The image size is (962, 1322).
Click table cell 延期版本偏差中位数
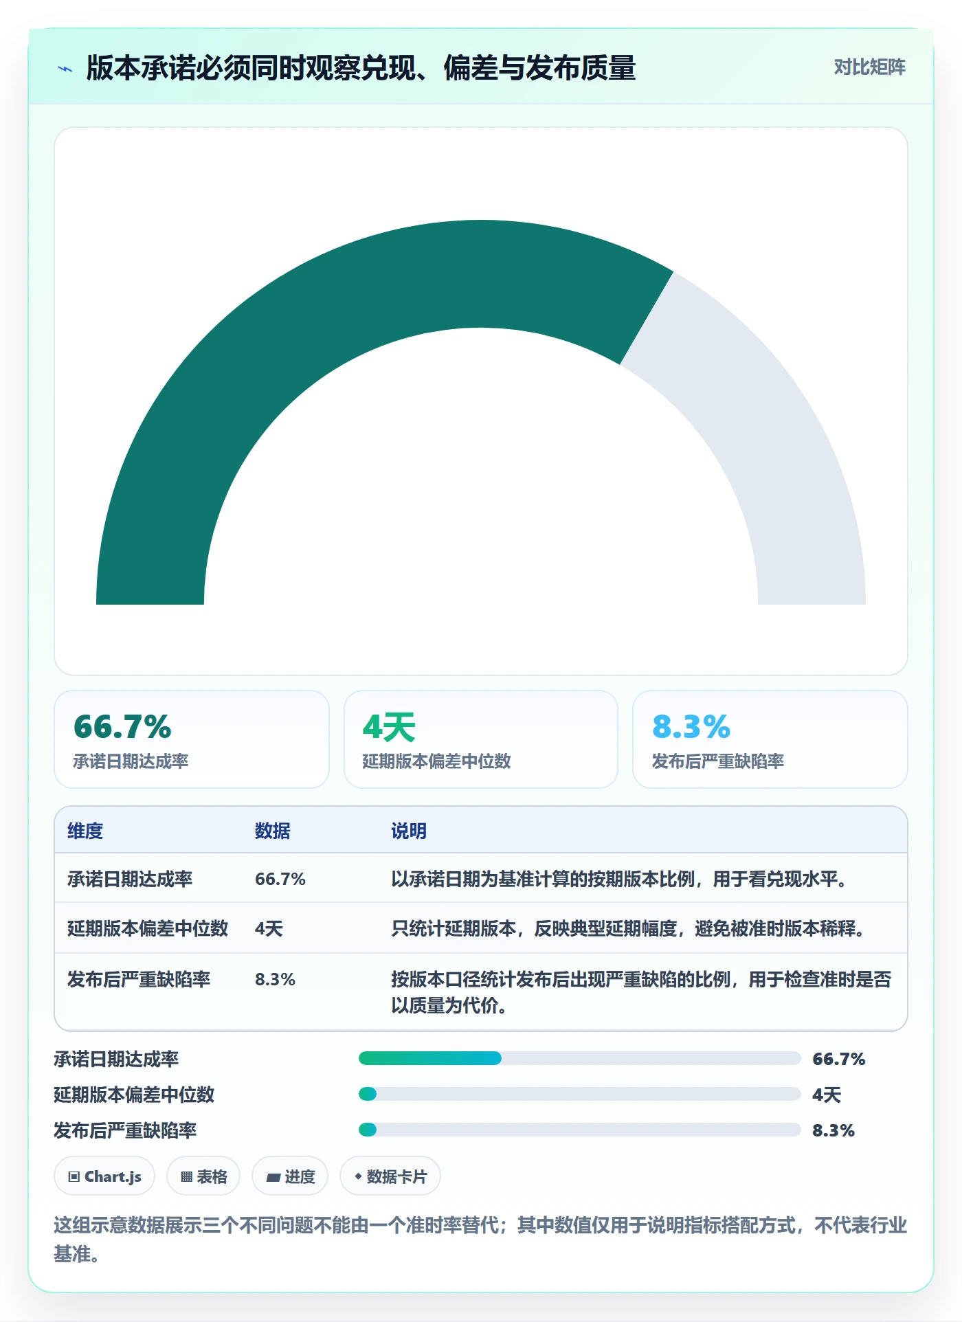click(148, 928)
